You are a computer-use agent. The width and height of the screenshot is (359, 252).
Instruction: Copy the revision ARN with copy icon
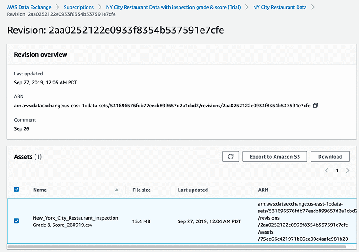315,106
